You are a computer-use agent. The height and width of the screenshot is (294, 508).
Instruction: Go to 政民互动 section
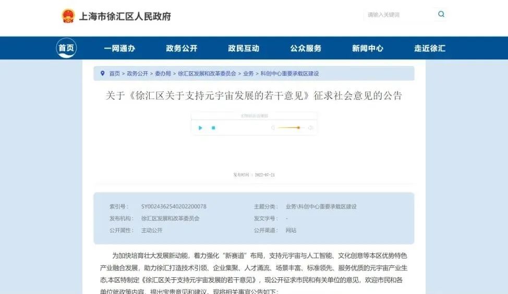(x=244, y=48)
